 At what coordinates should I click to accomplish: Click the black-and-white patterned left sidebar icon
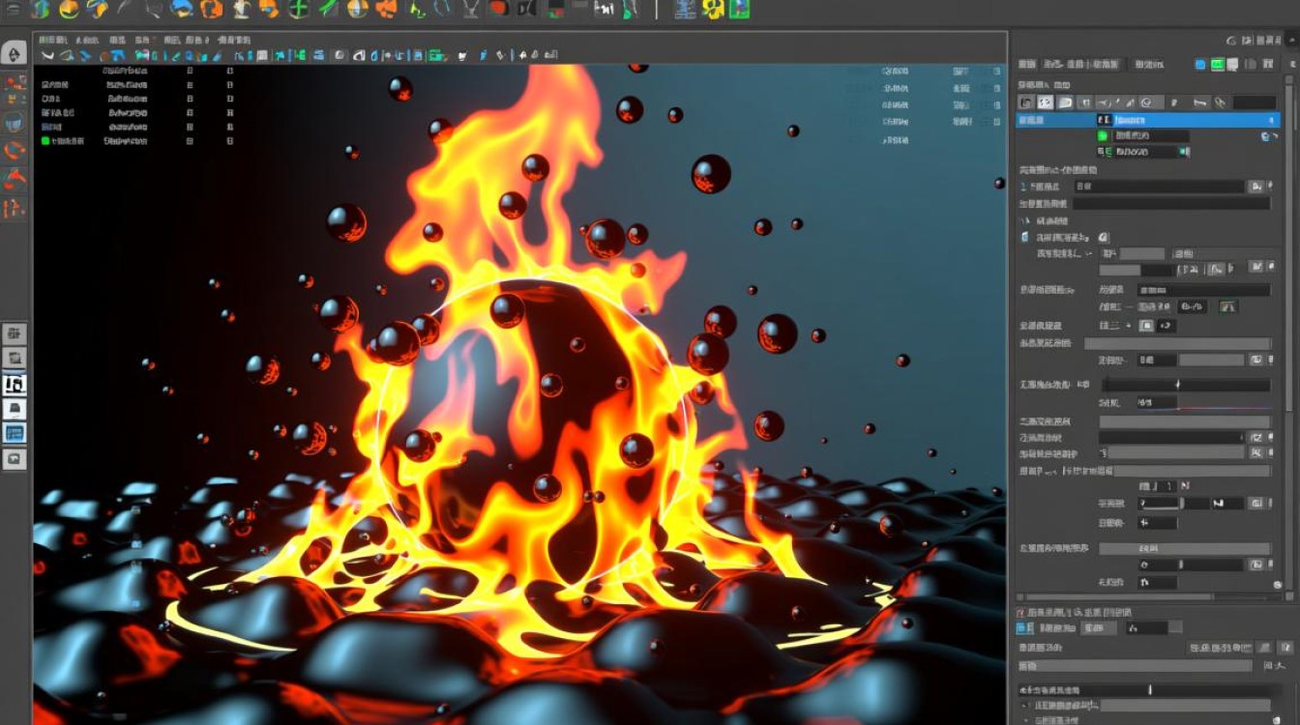click(x=14, y=384)
